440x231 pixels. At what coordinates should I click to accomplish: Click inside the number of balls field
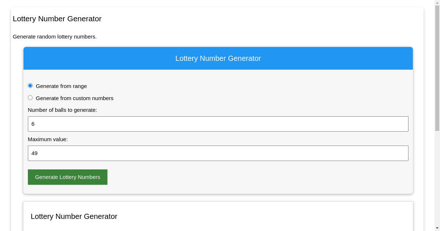[x=218, y=124]
